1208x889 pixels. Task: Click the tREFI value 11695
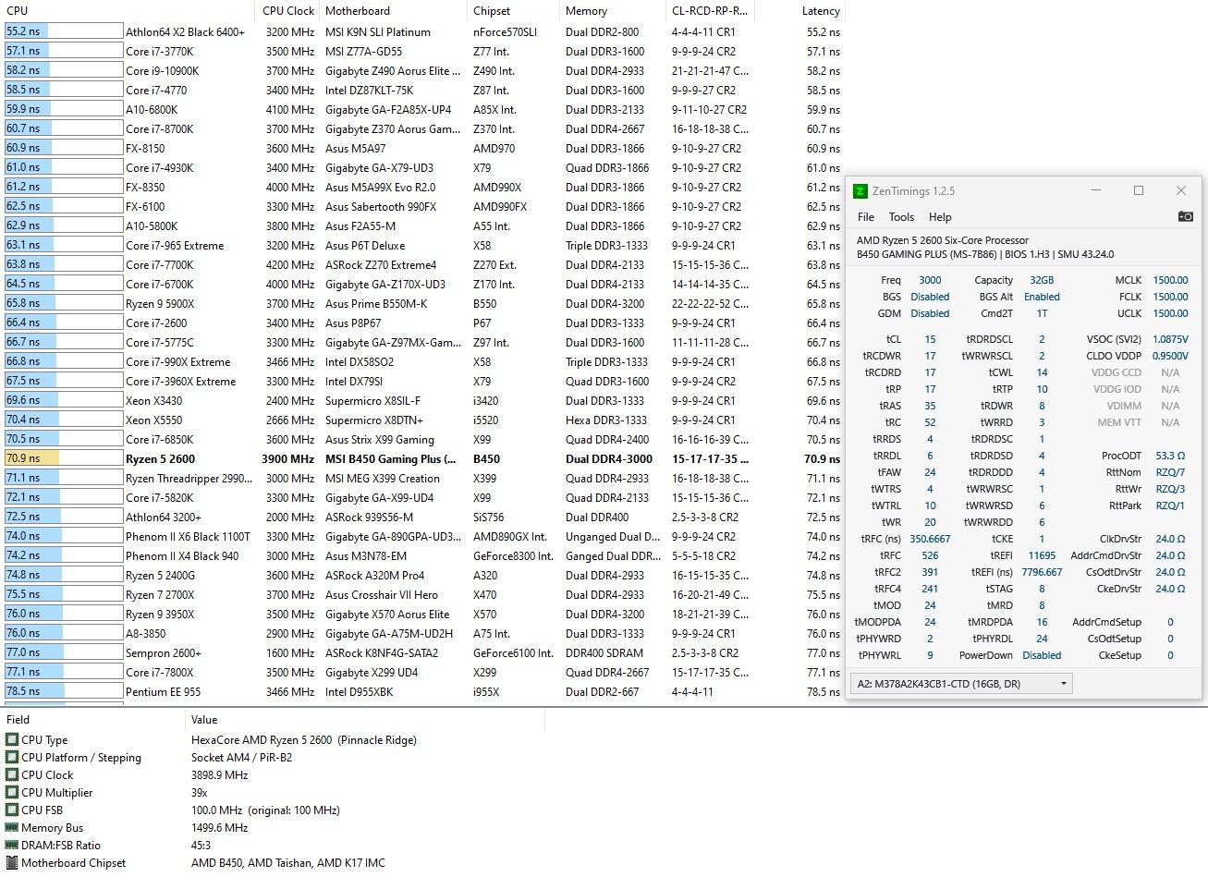click(1042, 555)
